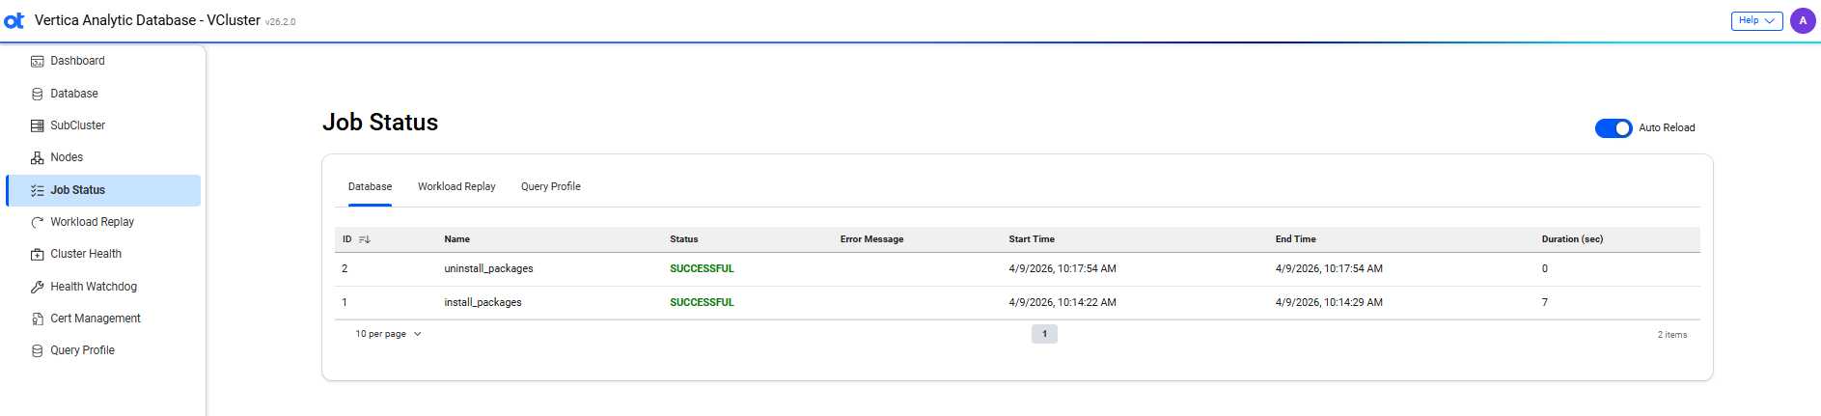Click the duration value 7
Viewport: 1821px width, 416px height.
tap(1544, 303)
